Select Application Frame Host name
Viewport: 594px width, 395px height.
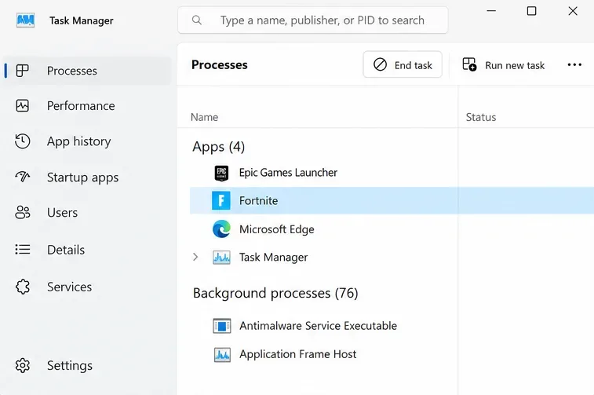[297, 354]
